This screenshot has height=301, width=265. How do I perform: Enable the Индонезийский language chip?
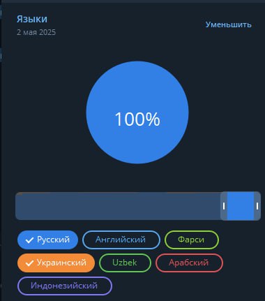[x=65, y=286]
